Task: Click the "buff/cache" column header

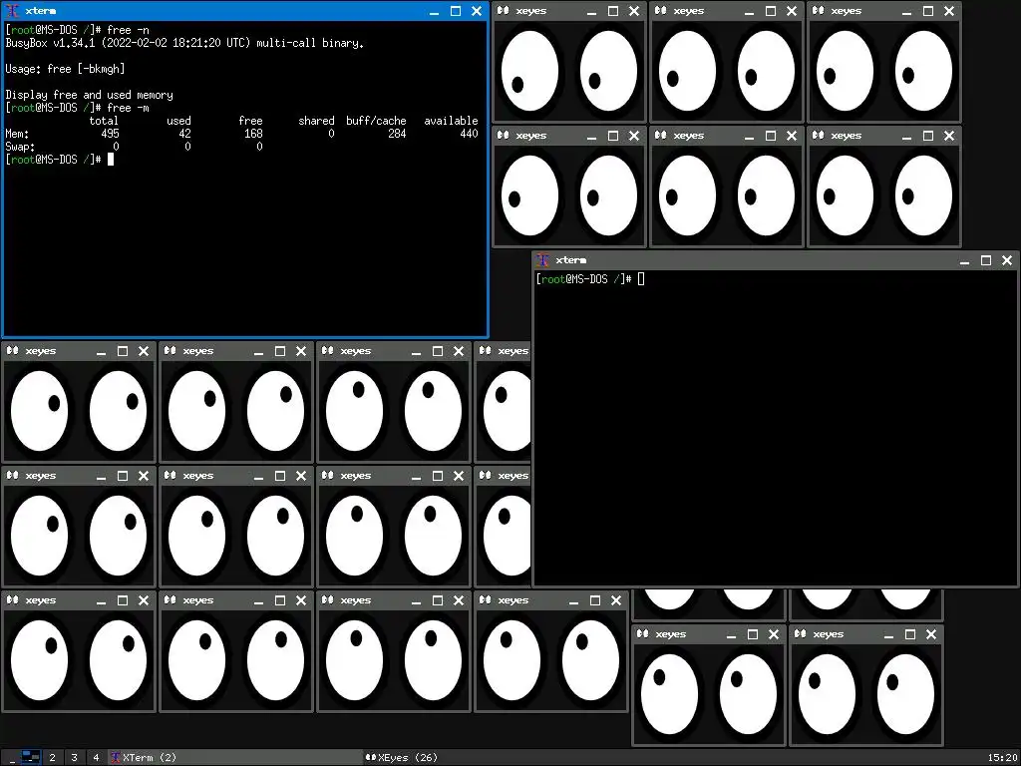Action: [376, 121]
